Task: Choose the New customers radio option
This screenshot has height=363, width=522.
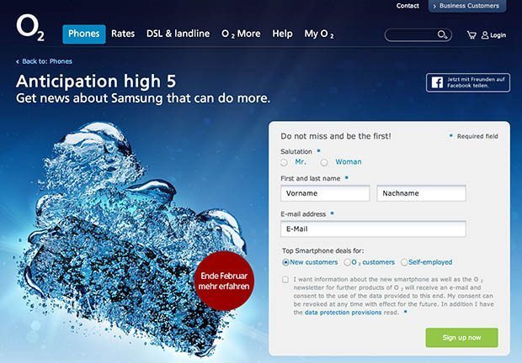Action: [x=285, y=262]
